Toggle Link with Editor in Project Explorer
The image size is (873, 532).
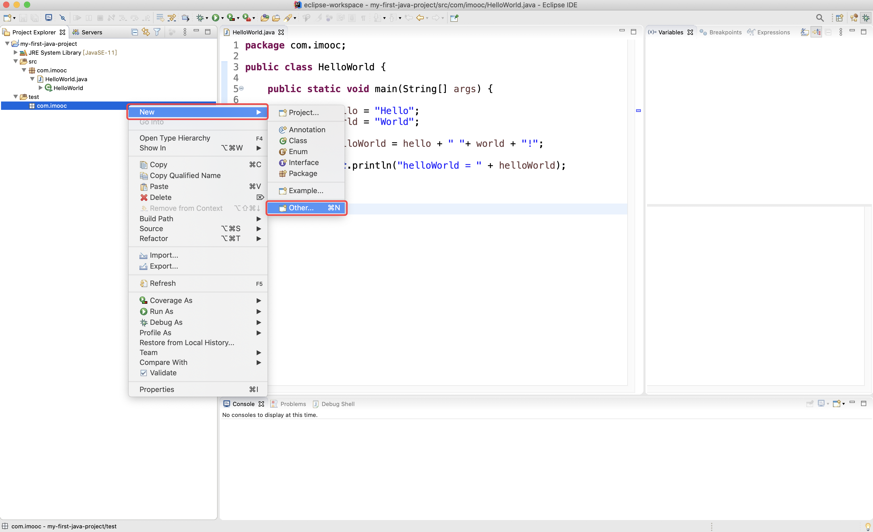[x=145, y=32]
